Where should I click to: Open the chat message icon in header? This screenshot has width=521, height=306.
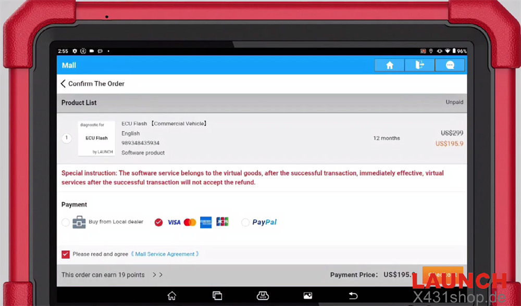[450, 65]
